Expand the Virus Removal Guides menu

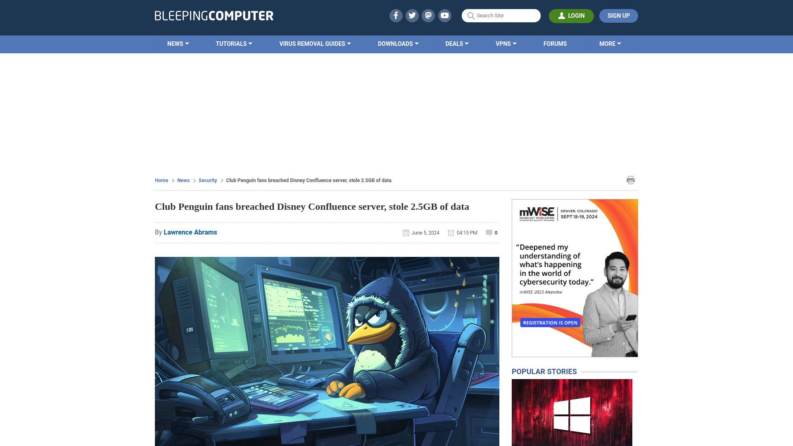coord(315,44)
